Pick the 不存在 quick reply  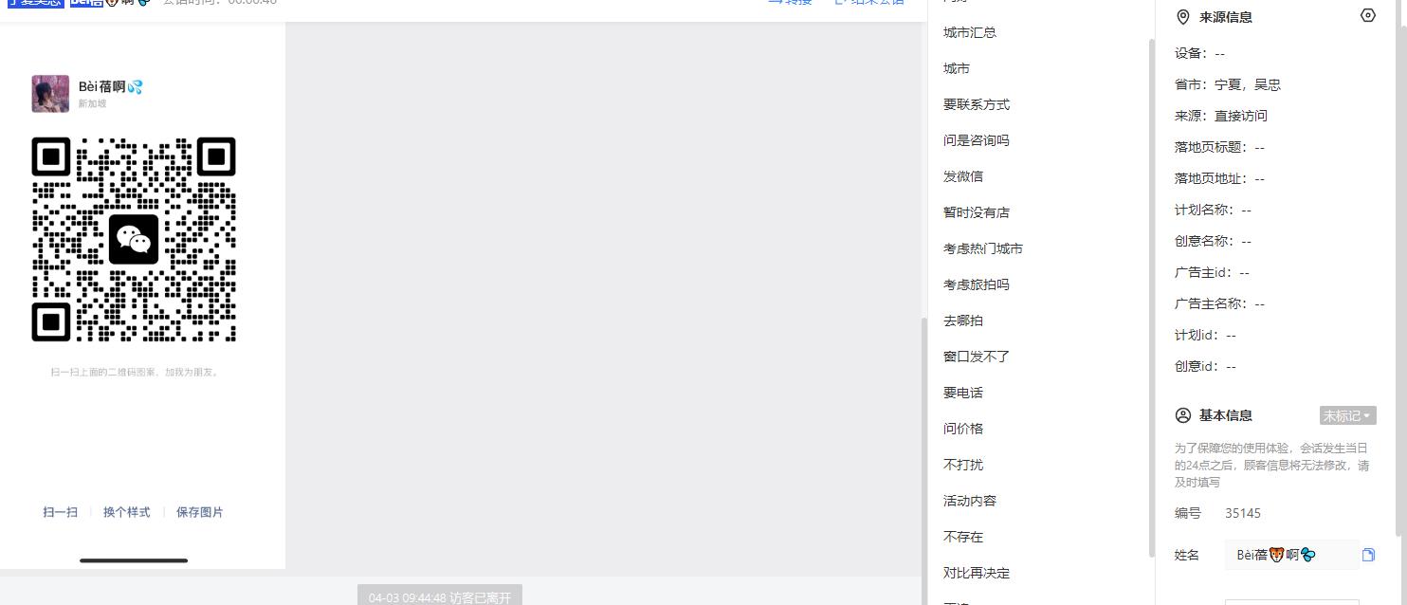coord(963,537)
